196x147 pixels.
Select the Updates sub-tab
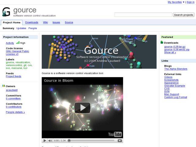point(21,28)
